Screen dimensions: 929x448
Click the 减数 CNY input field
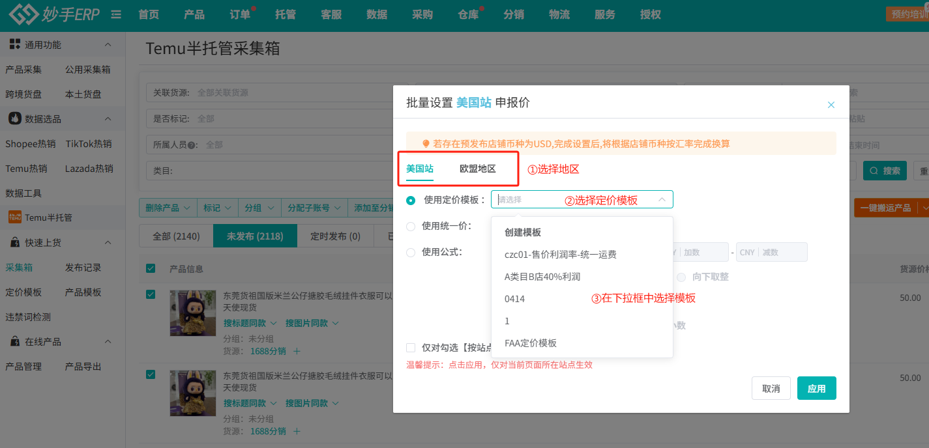772,252
